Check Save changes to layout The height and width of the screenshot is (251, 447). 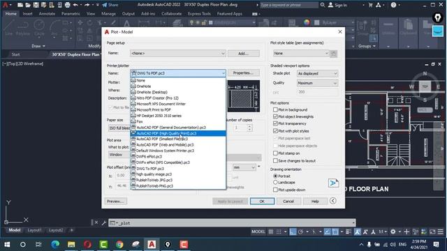click(275, 160)
